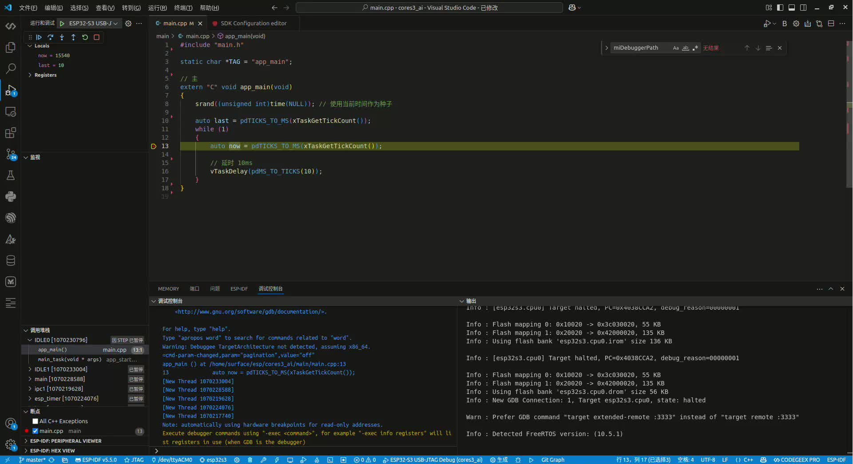Stop the debug session
853x464 pixels.
tap(96, 37)
